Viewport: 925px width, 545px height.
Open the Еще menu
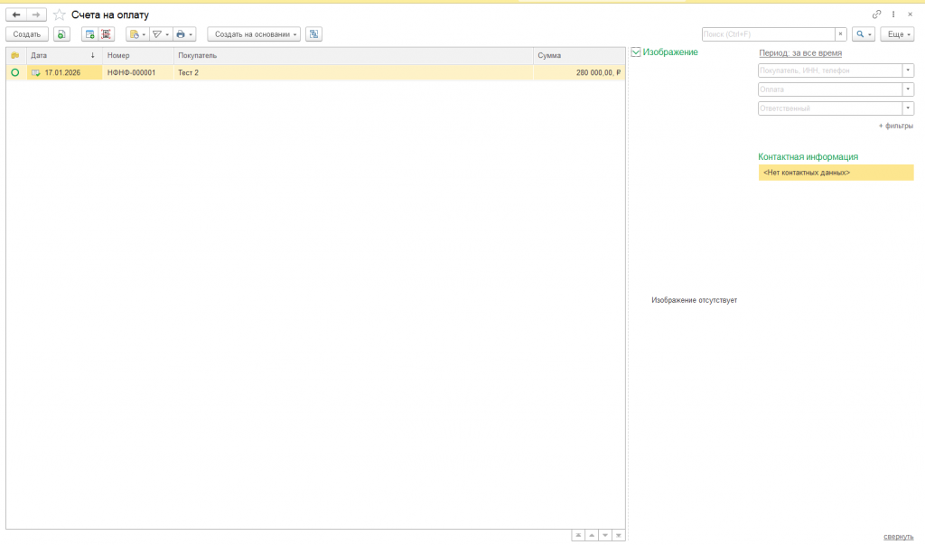[897, 34]
